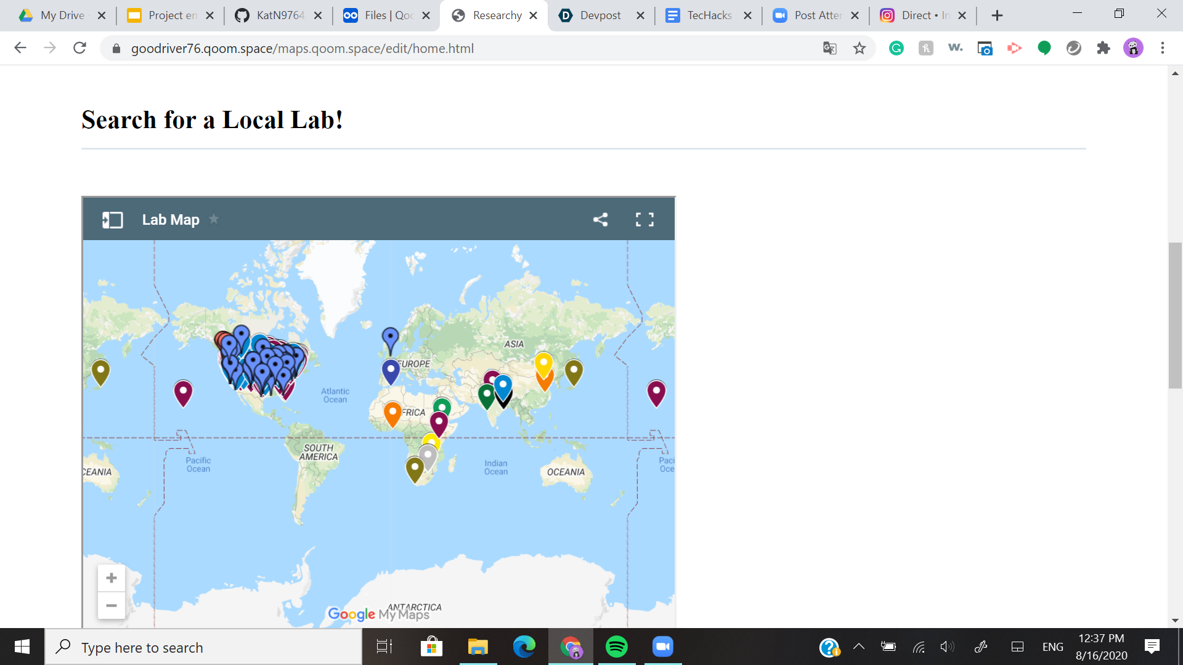Open Spotify from the taskbar
1183x665 pixels.
point(616,647)
